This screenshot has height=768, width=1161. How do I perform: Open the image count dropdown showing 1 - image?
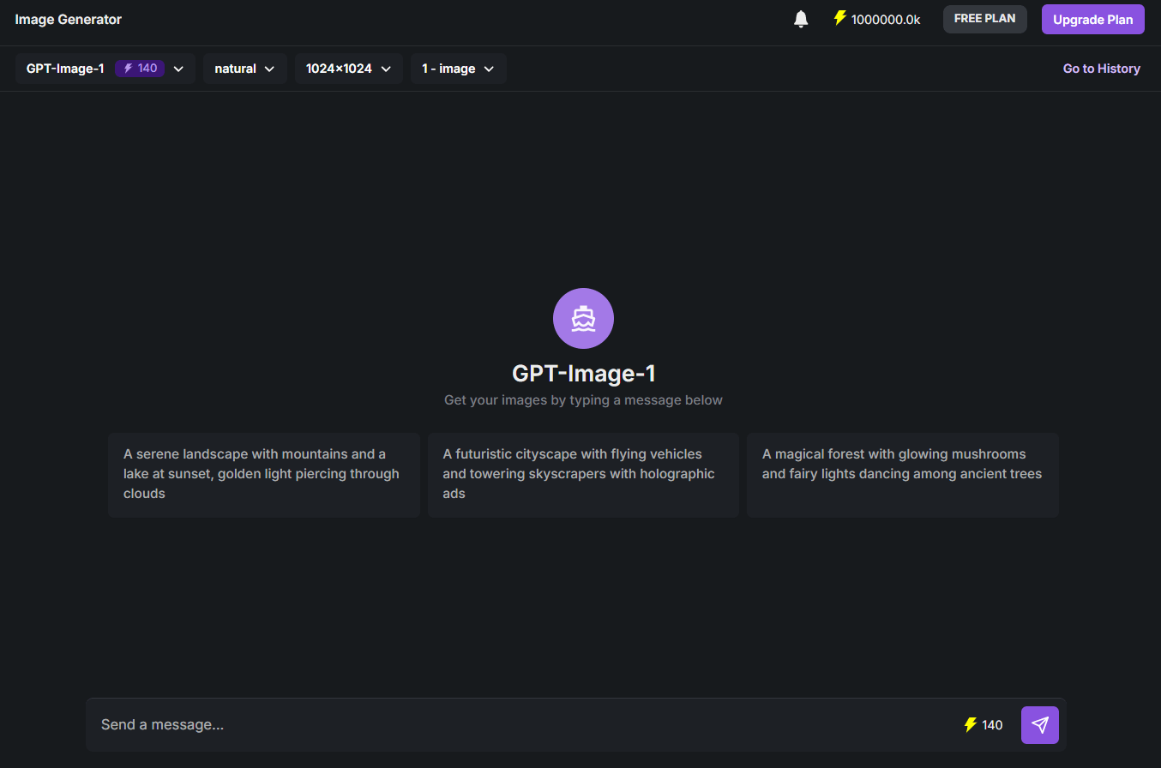point(458,68)
